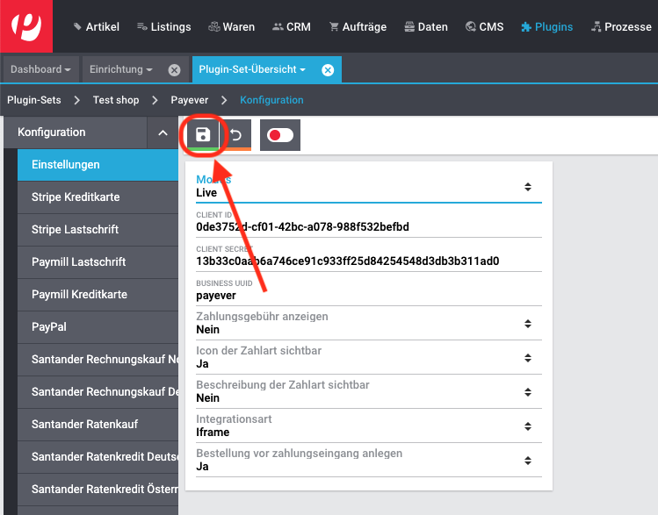Open the Modus dropdown showing Live

tap(369, 187)
